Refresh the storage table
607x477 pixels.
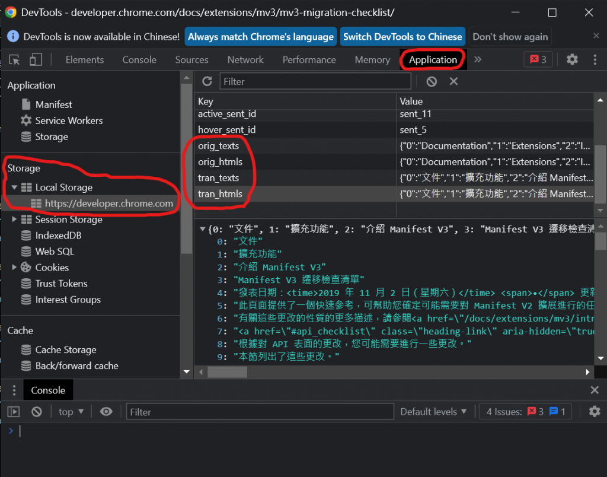[207, 81]
